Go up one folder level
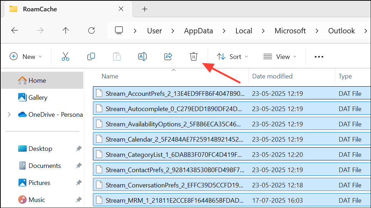Viewport: 371px width, 208px height. pos(66,31)
